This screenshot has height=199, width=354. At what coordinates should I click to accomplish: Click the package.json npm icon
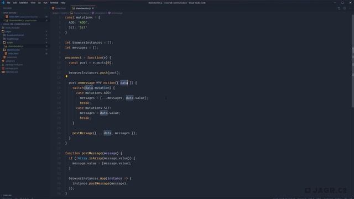[3, 68]
